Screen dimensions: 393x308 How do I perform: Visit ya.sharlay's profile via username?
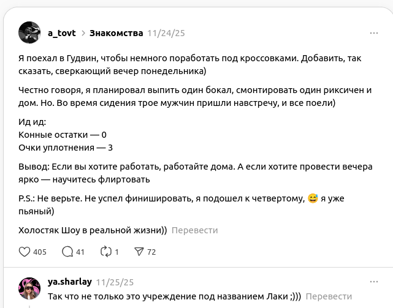coord(70,282)
